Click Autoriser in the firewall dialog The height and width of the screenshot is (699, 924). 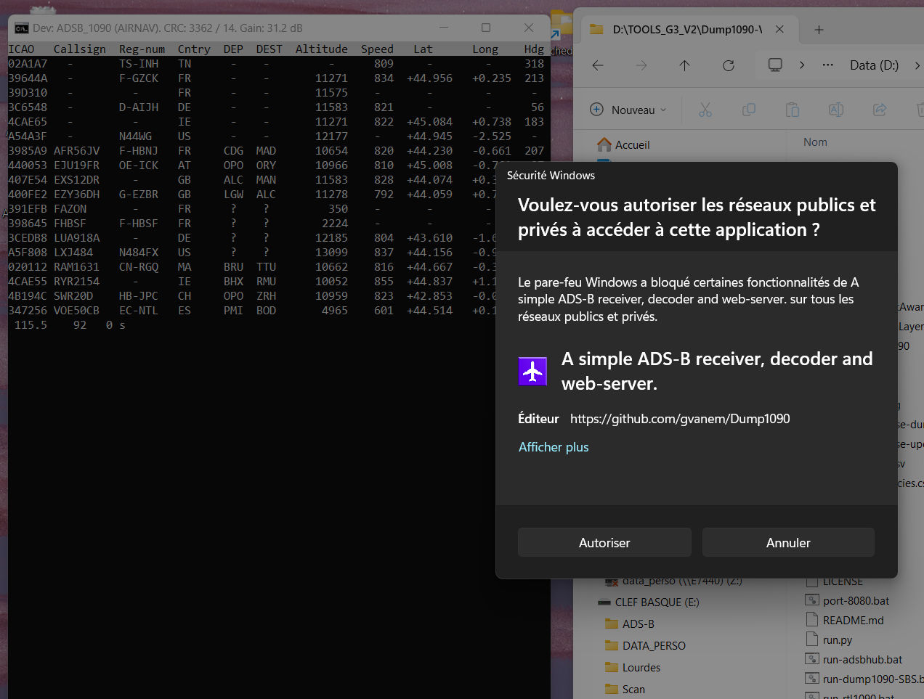604,542
